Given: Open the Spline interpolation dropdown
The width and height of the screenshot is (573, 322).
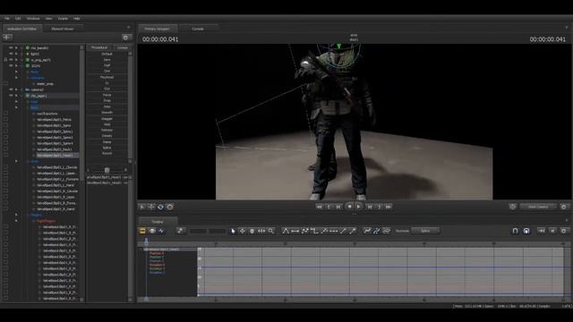Looking at the screenshot, I should click(425, 231).
